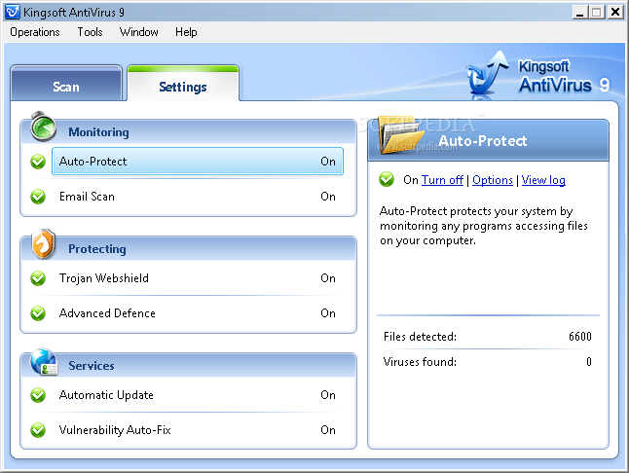This screenshot has height=473, width=629.
Task: Click Trojan Webshield On status
Action: [x=328, y=278]
